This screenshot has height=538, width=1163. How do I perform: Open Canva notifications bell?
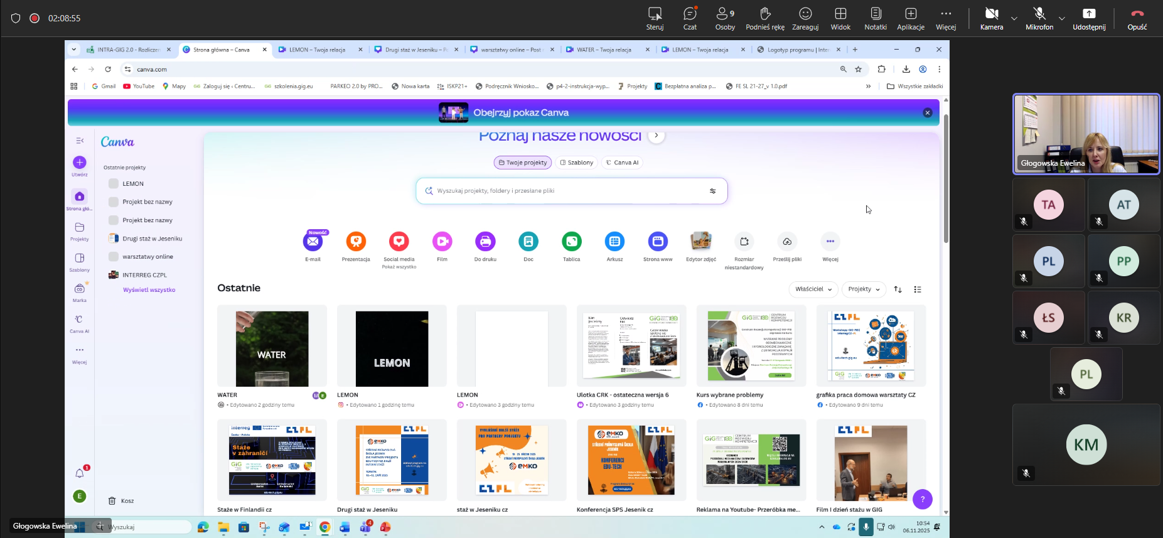point(80,473)
